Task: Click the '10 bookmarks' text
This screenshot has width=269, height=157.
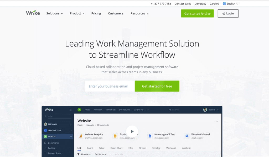Action: pyautogui.click(x=103, y=125)
